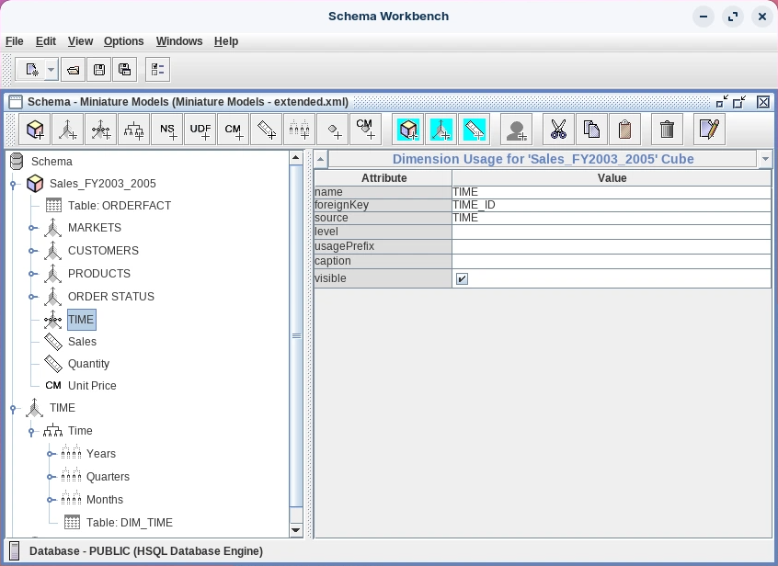Select Table: DIM_TIME tree entry
This screenshot has height=566, width=778.
pyautogui.click(x=129, y=523)
